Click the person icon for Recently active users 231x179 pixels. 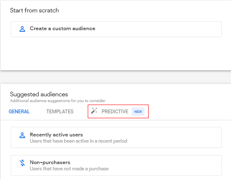(22, 135)
